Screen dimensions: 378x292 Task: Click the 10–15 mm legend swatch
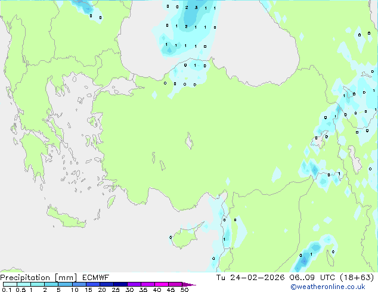[79, 284]
